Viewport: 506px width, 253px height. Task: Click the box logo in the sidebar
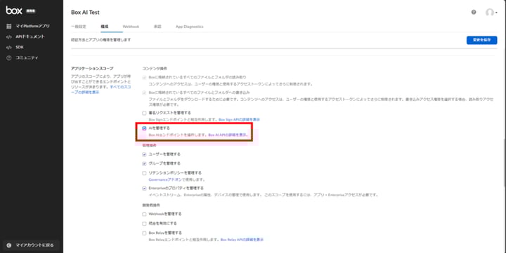(x=14, y=11)
